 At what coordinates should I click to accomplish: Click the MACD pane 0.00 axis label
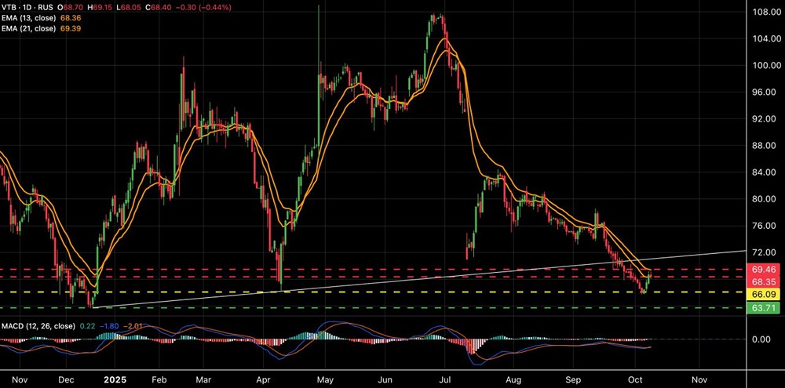click(763, 339)
